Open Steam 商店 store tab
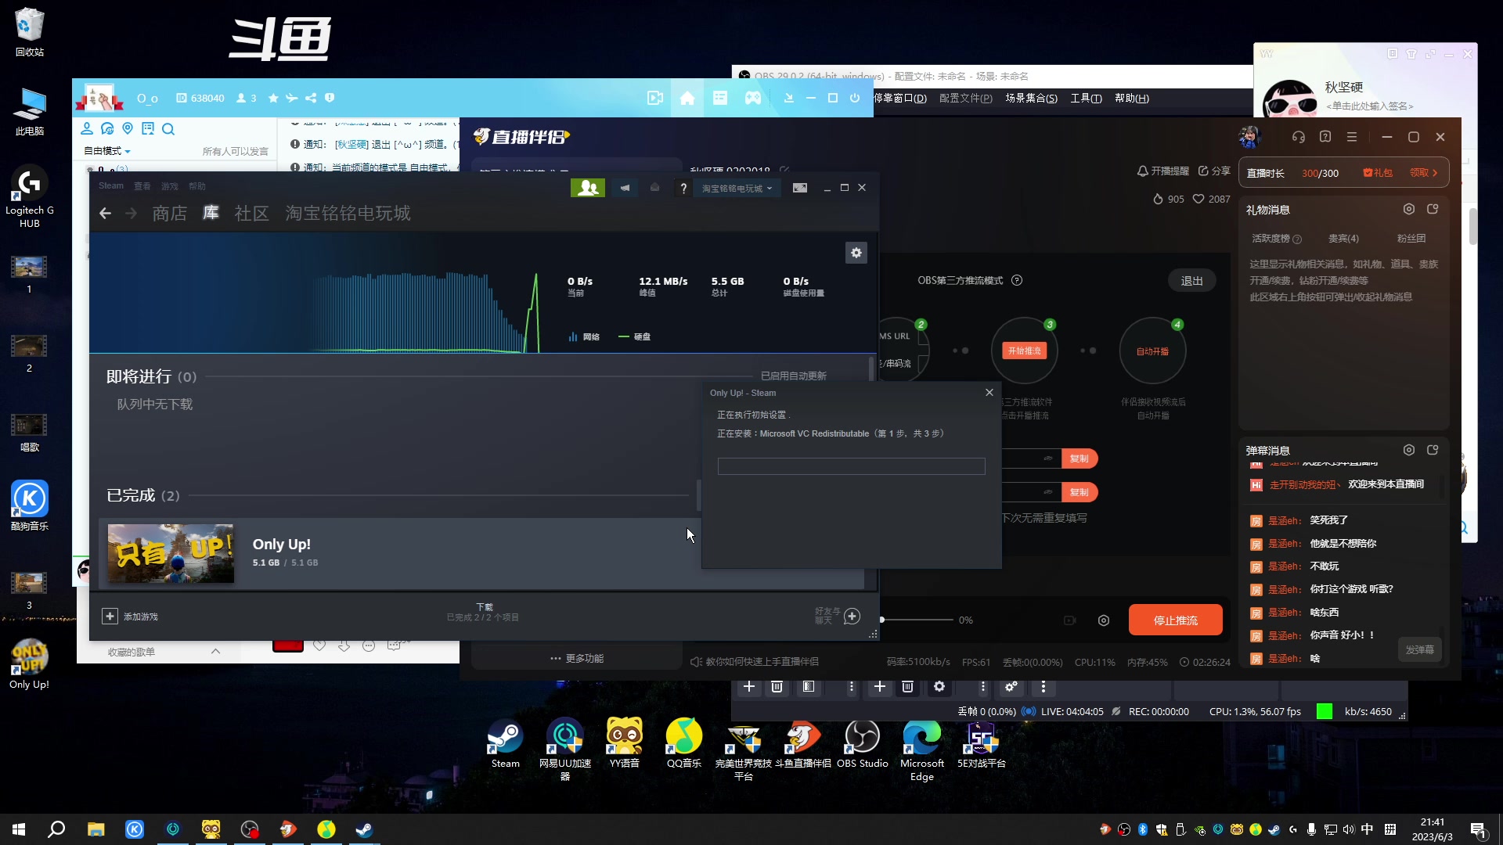The height and width of the screenshot is (845, 1503). click(x=169, y=214)
